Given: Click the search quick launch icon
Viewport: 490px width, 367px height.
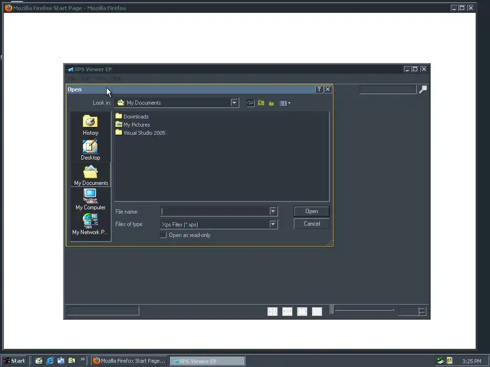Looking at the screenshot, I should pos(72,361).
